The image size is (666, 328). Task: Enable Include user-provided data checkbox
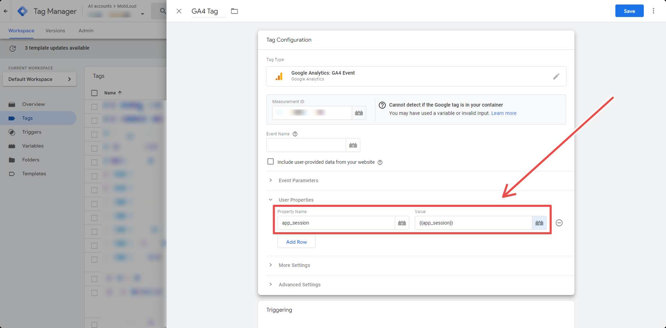point(271,162)
